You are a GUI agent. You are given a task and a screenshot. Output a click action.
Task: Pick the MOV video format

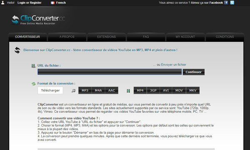click(x=179, y=90)
